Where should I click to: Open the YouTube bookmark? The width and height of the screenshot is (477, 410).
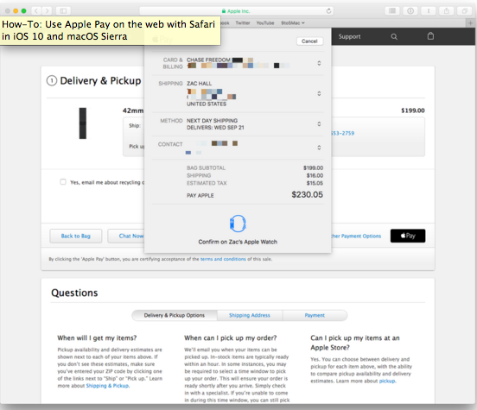[265, 22]
